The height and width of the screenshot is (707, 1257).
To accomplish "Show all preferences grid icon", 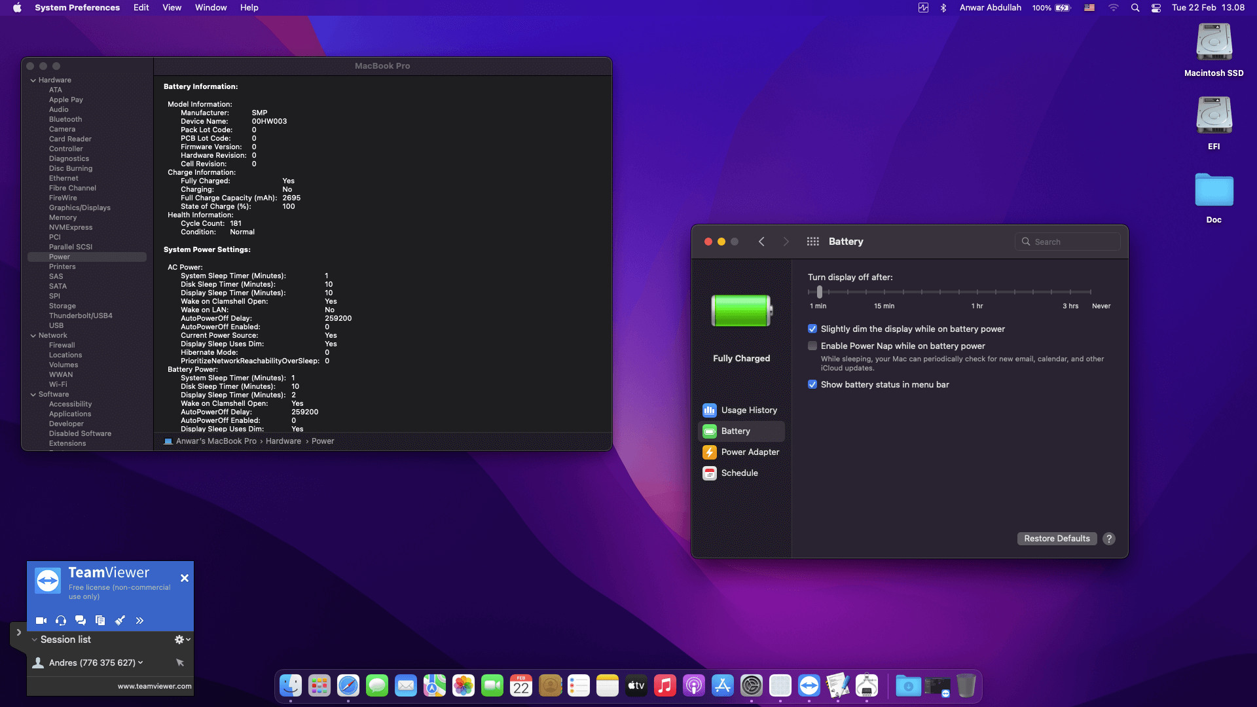I will 812,242.
